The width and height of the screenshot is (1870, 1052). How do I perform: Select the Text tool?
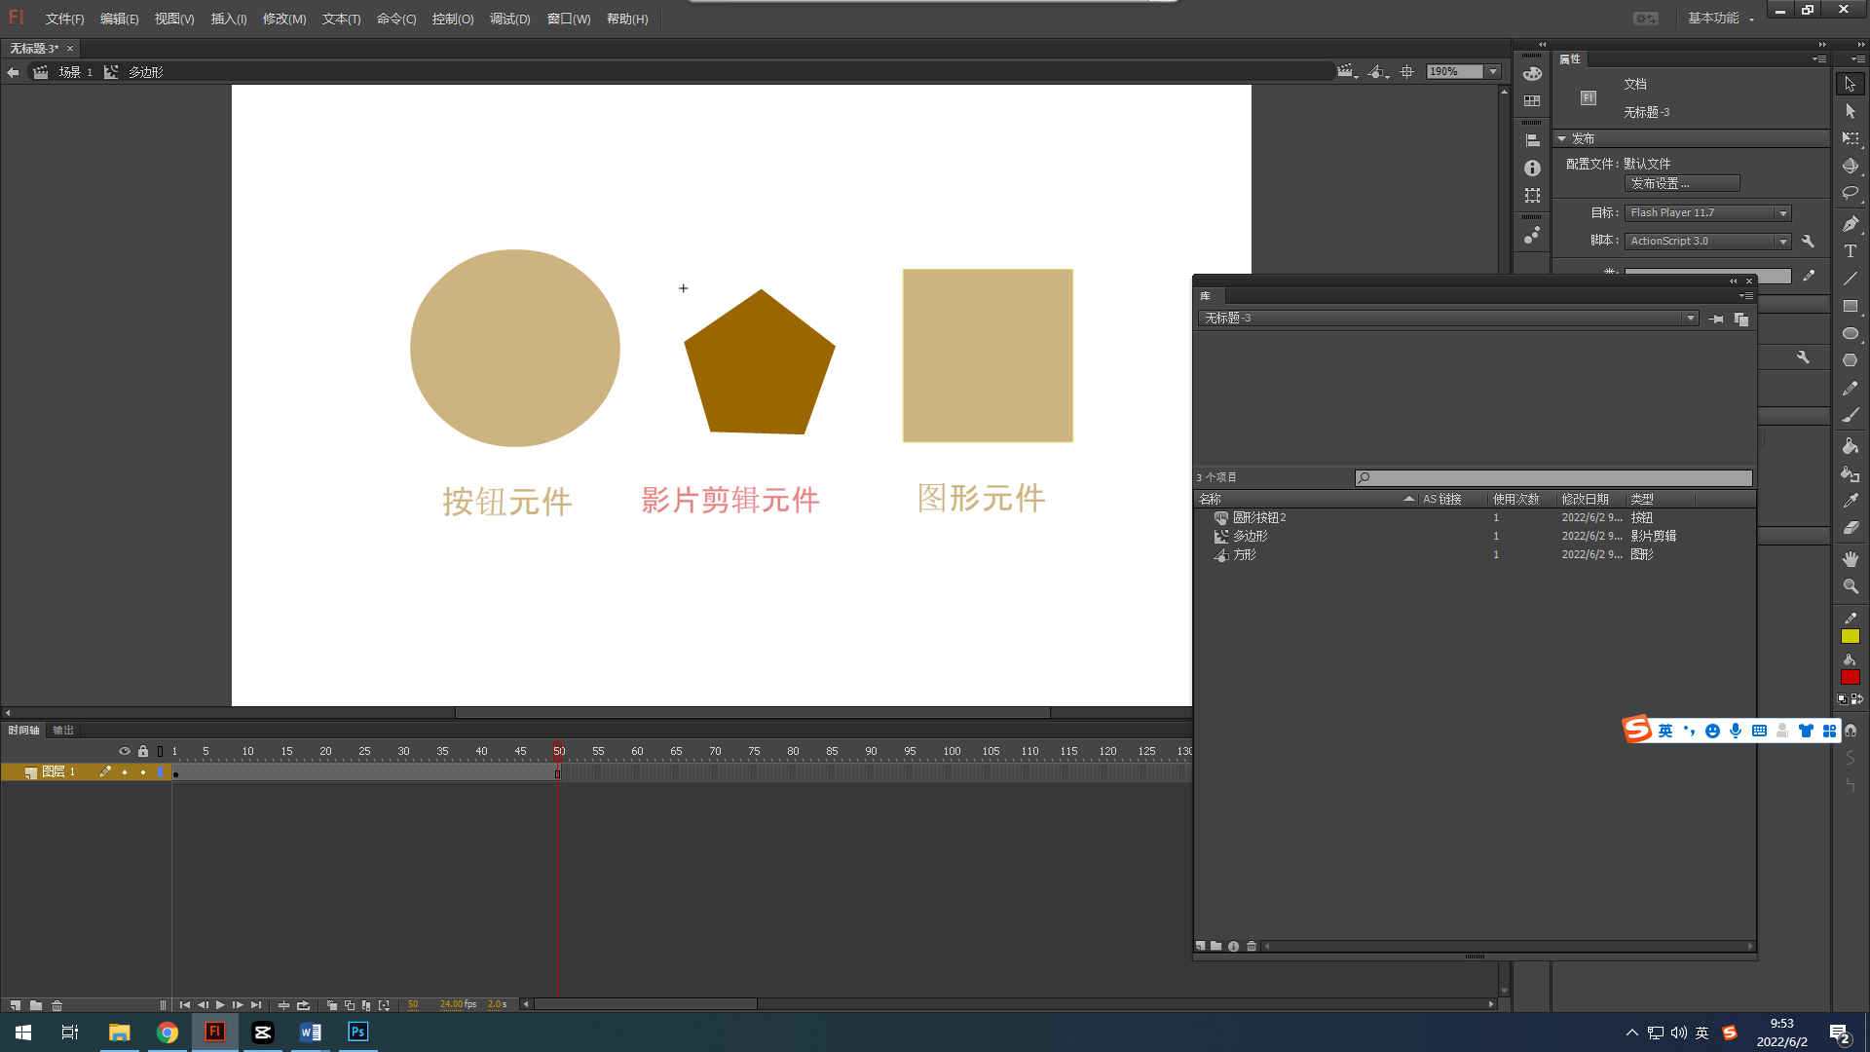pos(1850,251)
